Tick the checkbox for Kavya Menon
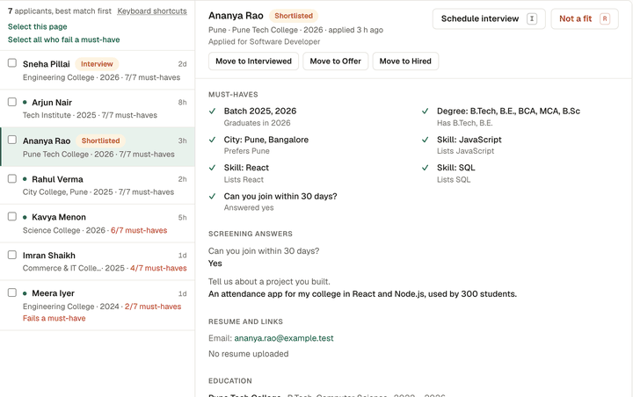The image size is (633, 397). (x=12, y=216)
